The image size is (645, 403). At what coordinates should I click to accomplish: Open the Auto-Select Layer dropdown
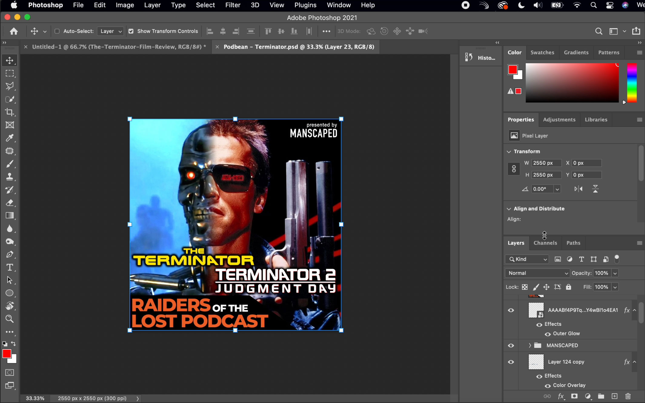click(111, 31)
